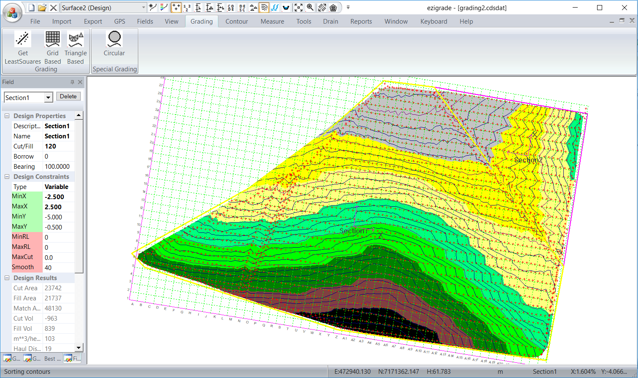
Task: Open the Surface2 (Design) dropdown
Action: coord(143,8)
